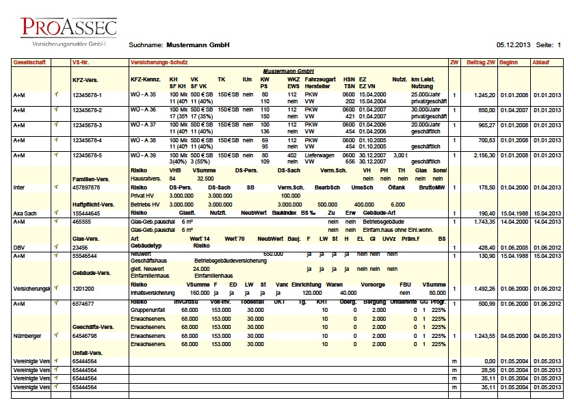The image size is (576, 407).
Task: Select the underlined Mustermann GmbH table title
Action: (x=289, y=71)
